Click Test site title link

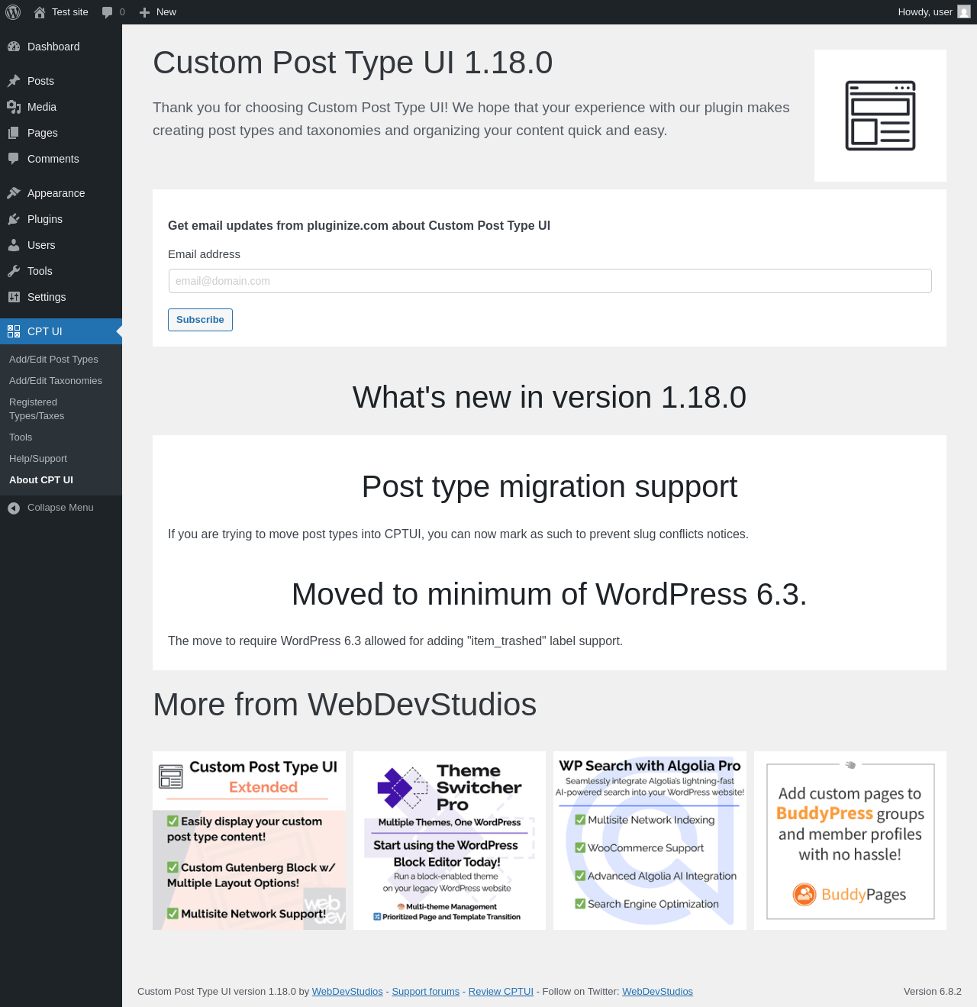click(70, 12)
